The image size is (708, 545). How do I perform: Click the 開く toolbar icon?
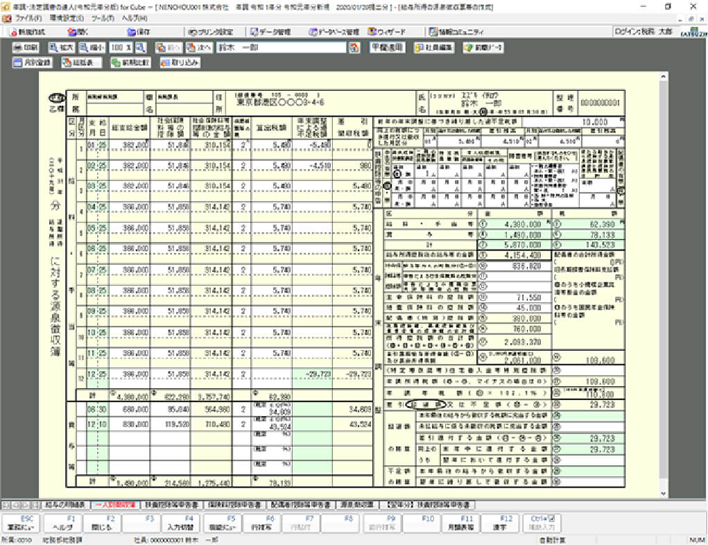(78, 32)
